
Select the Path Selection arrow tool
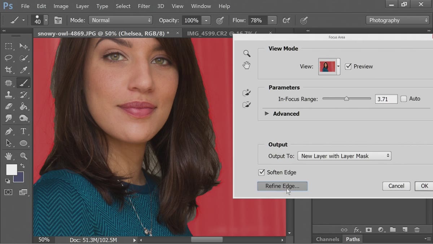pos(9,143)
